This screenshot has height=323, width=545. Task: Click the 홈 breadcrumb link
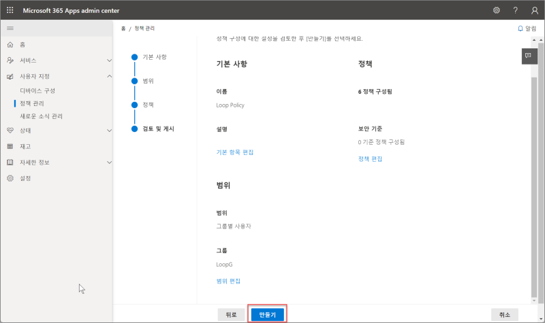tap(123, 29)
